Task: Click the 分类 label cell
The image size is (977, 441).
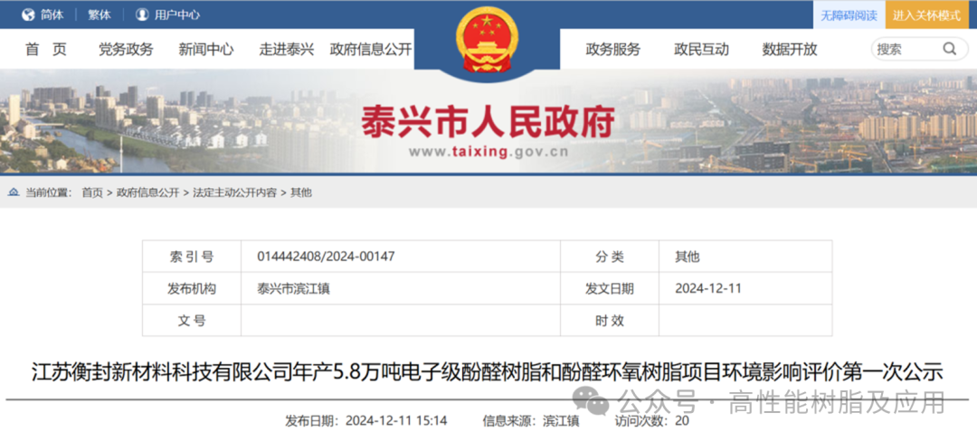Action: (610, 257)
